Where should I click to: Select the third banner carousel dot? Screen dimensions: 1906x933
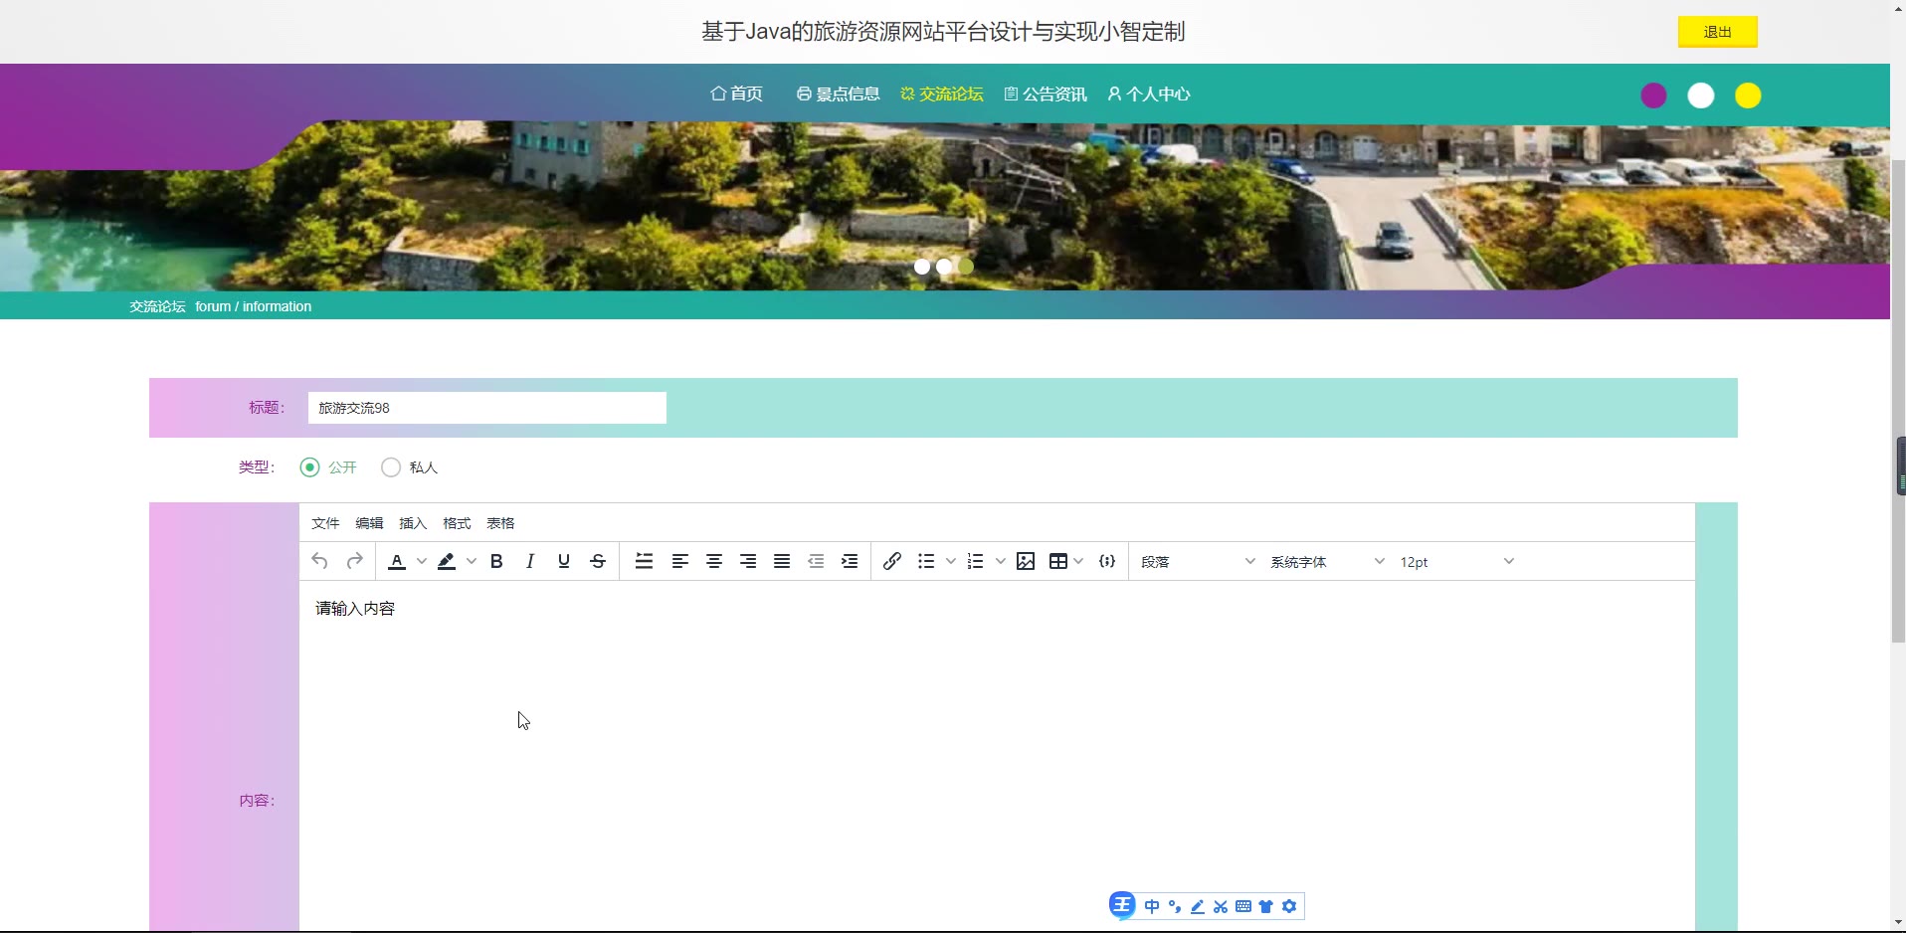(966, 267)
